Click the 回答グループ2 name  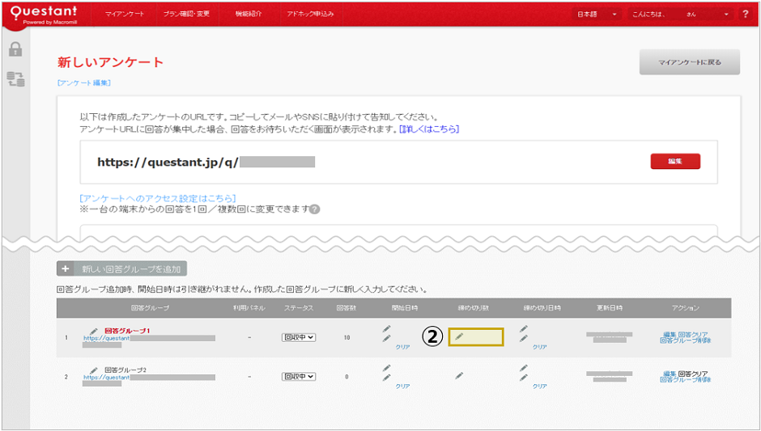[125, 370]
